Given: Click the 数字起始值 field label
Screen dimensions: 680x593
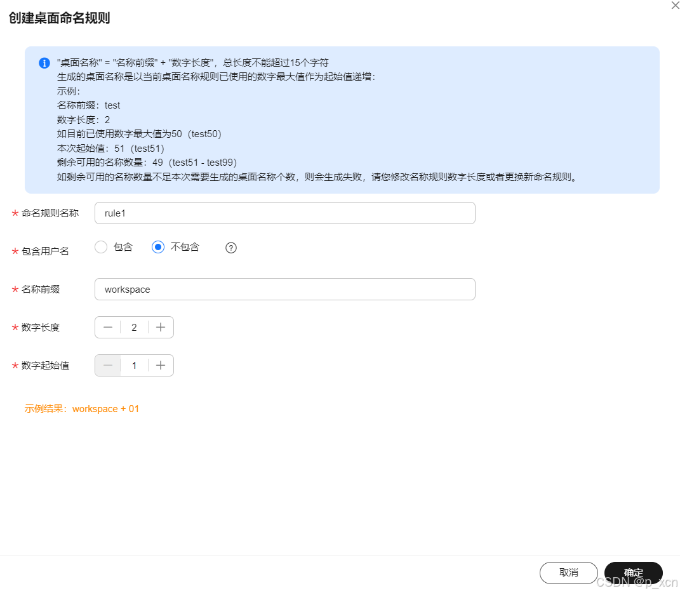Looking at the screenshot, I should pyautogui.click(x=46, y=365).
